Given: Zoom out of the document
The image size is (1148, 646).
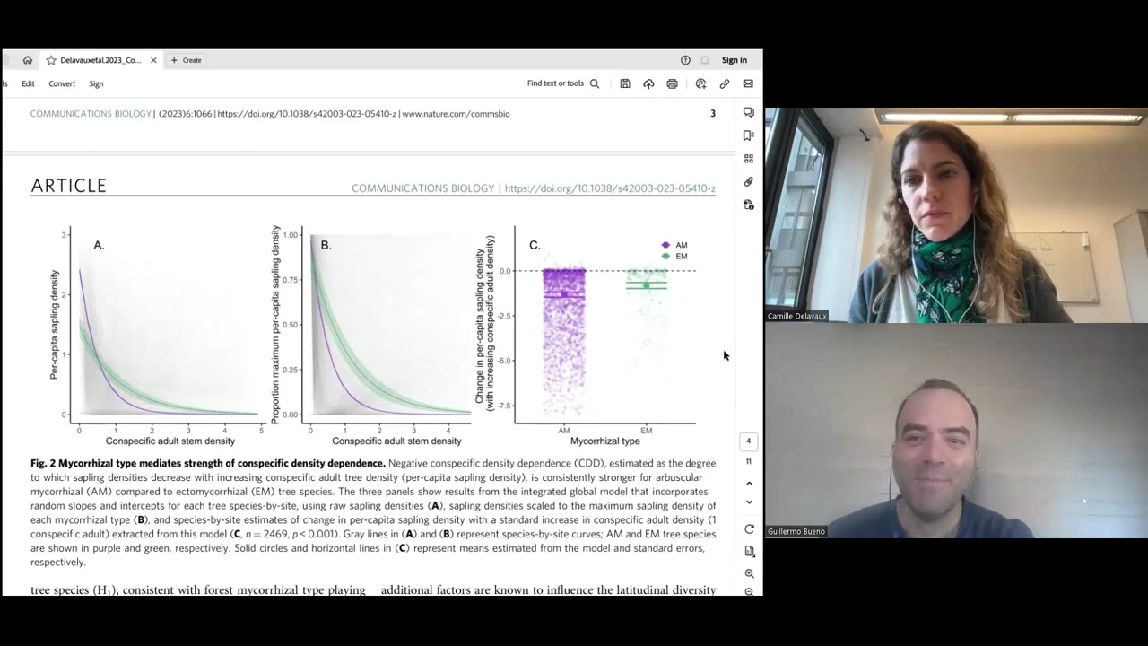Looking at the screenshot, I should coord(749,591).
